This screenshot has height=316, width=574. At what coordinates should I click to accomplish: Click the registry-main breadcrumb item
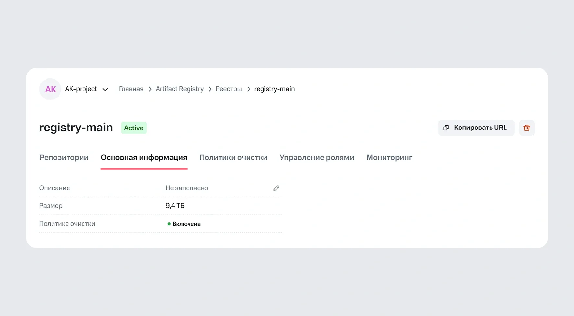(x=274, y=89)
